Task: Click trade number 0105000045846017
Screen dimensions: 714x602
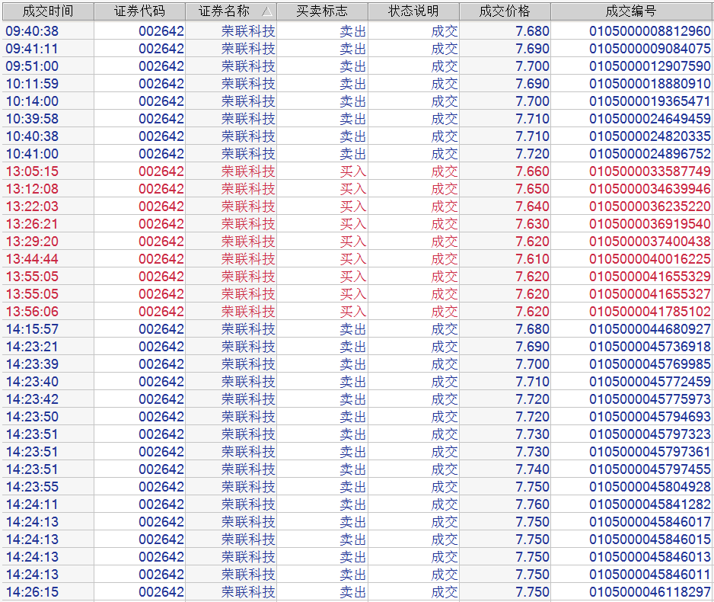Action: [x=650, y=522]
